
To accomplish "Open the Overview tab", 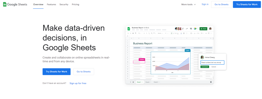I will [38, 5].
